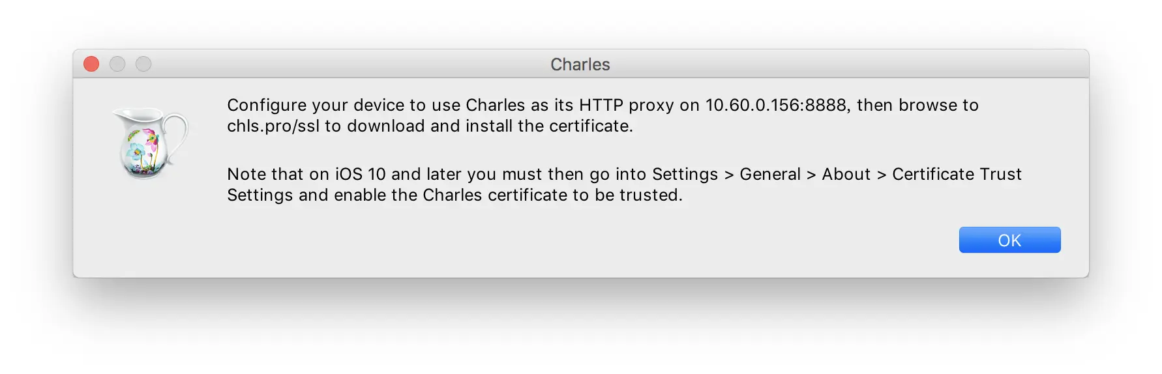Click the chls.pro/ssl address text
Viewport: 1162px width, 374px height.
pyautogui.click(x=273, y=126)
